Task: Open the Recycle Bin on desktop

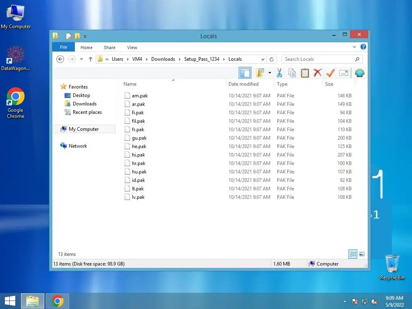Action: [x=392, y=267]
